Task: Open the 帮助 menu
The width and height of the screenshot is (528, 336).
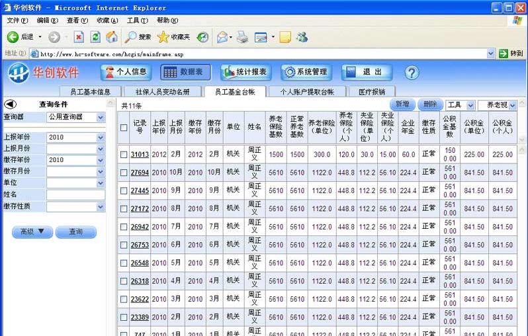Action: tap(167, 21)
